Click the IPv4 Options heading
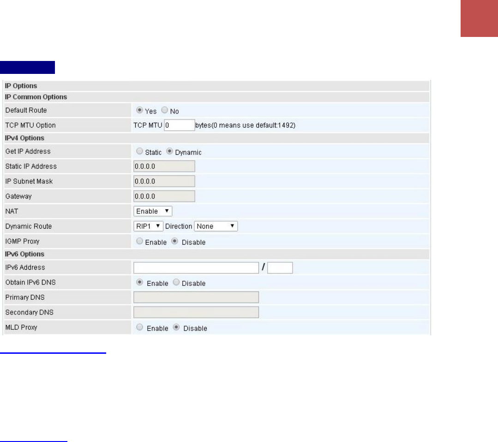The image size is (498, 442). point(24,138)
